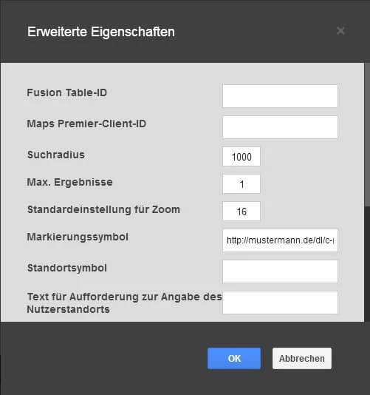Click the scrollbar track below the thumb
The image size is (370, 395).
click(x=367, y=264)
